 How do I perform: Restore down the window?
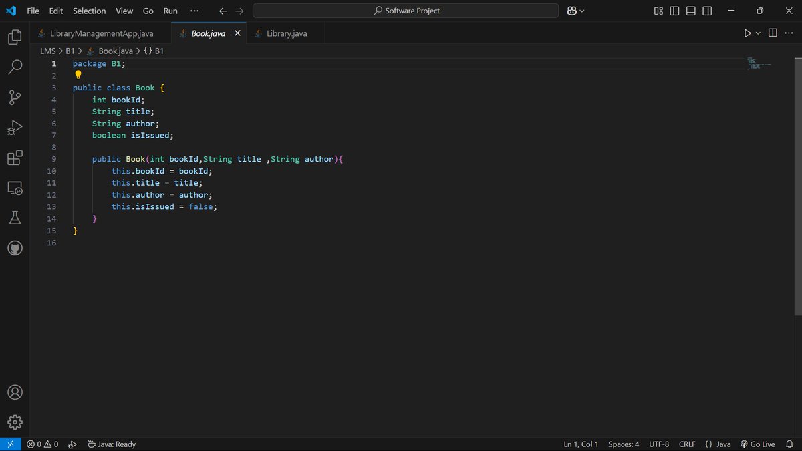[x=760, y=11]
